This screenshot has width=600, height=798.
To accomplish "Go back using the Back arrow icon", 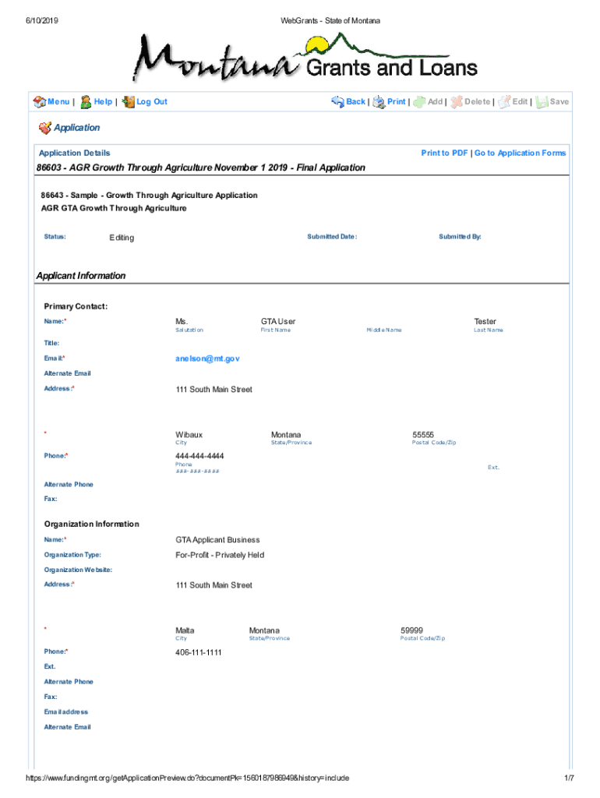I will 337,102.
